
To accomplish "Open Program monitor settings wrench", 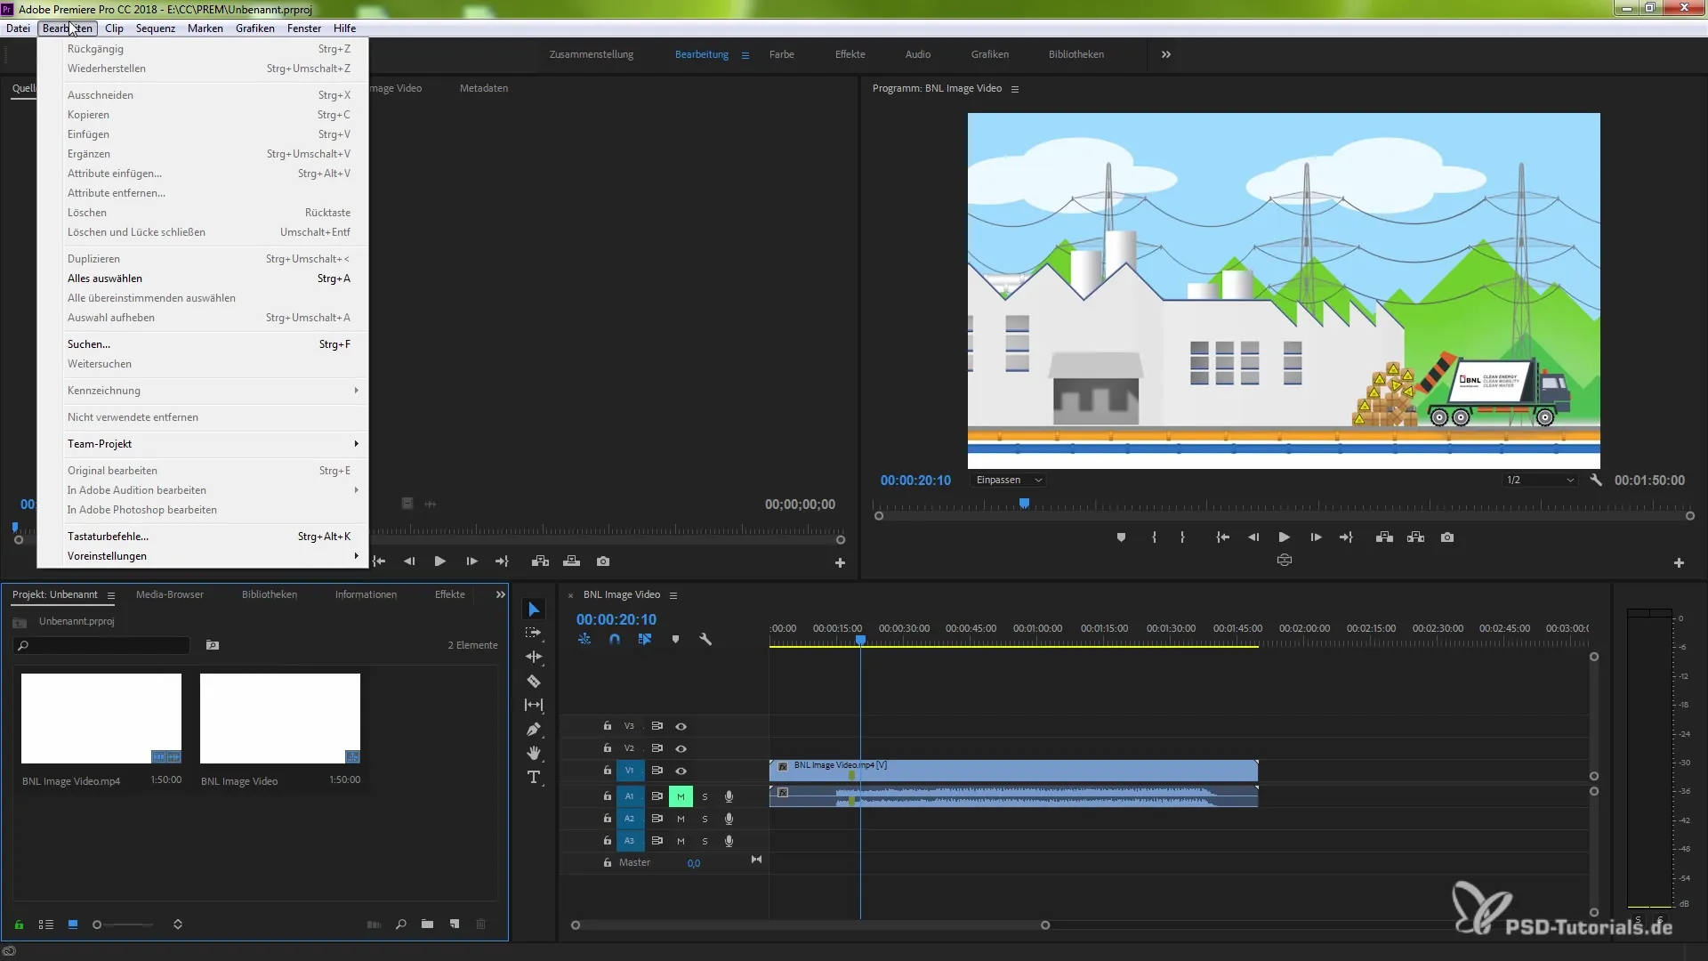I will click(1596, 480).
